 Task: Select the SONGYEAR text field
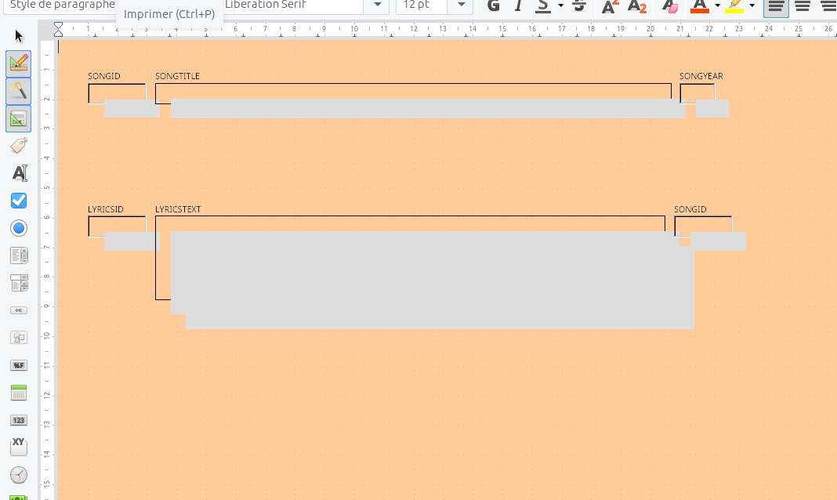point(697,93)
